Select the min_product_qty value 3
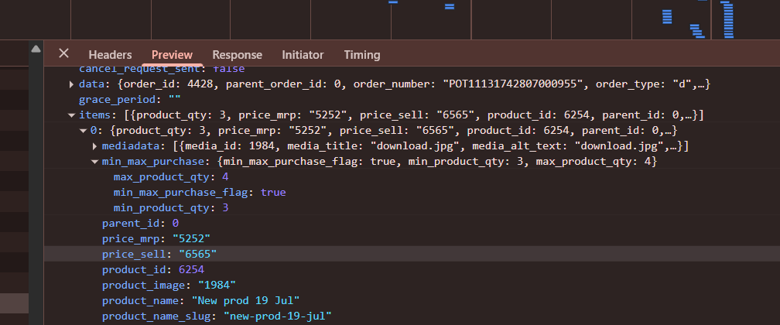780x325 pixels. tap(225, 208)
